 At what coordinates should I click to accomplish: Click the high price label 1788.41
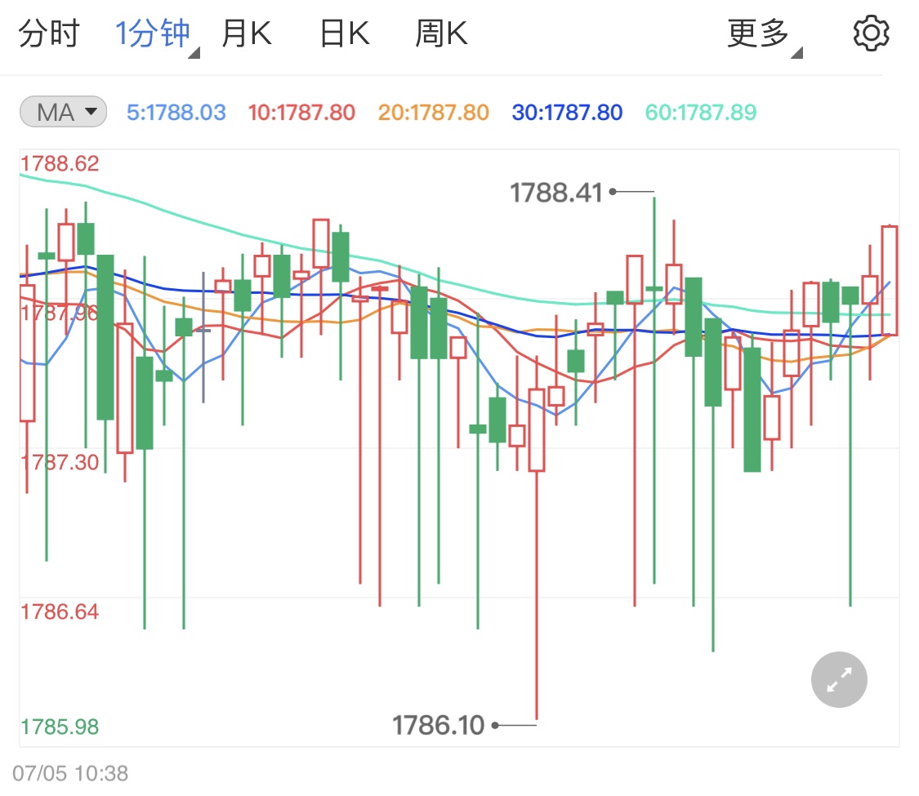coord(556,193)
